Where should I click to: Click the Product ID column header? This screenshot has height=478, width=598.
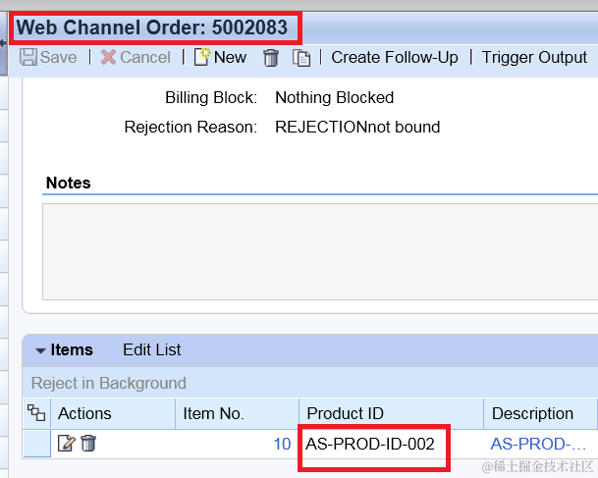coord(391,413)
